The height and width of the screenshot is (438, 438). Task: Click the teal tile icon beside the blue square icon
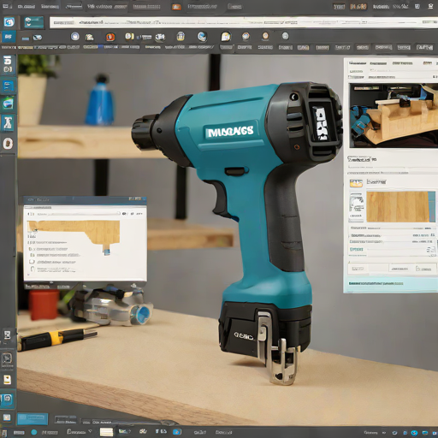tap(34, 22)
